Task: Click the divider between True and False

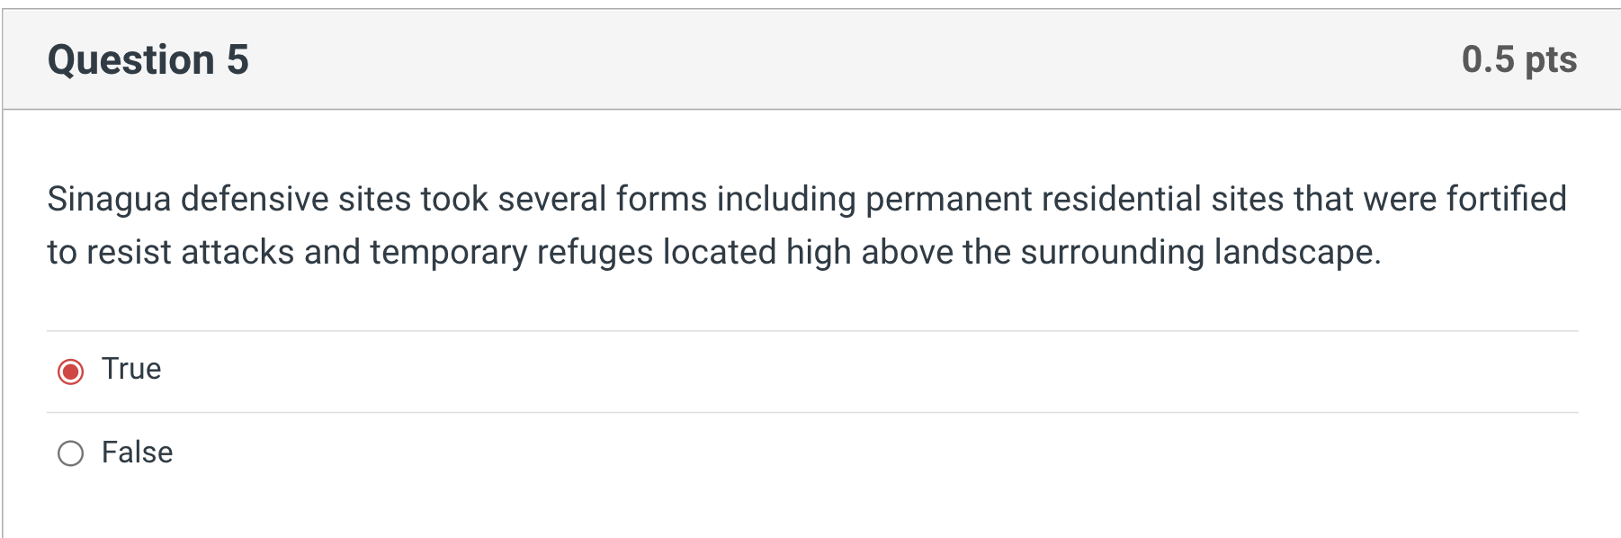Action: point(810,410)
